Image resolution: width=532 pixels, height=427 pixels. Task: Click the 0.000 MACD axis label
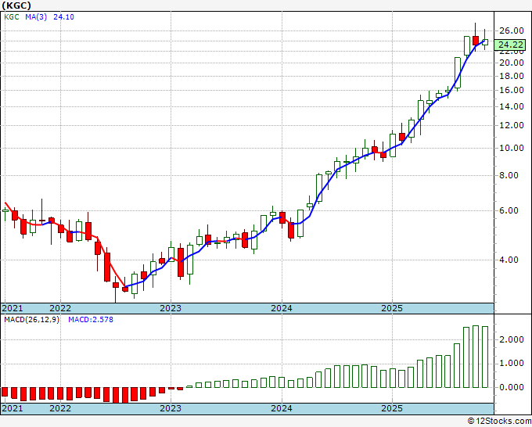(512, 387)
